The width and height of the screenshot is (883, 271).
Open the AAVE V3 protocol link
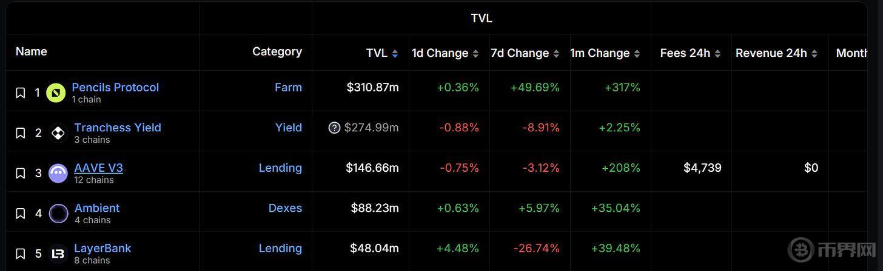coord(98,168)
